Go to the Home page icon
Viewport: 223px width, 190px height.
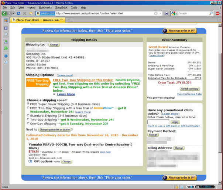click(31, 13)
